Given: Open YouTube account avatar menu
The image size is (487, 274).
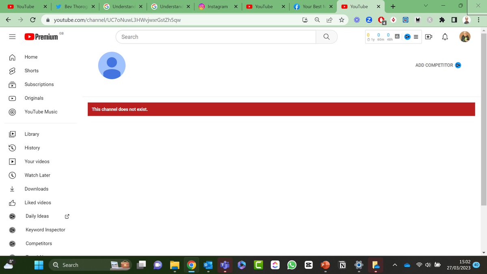Looking at the screenshot, I should pos(465,37).
